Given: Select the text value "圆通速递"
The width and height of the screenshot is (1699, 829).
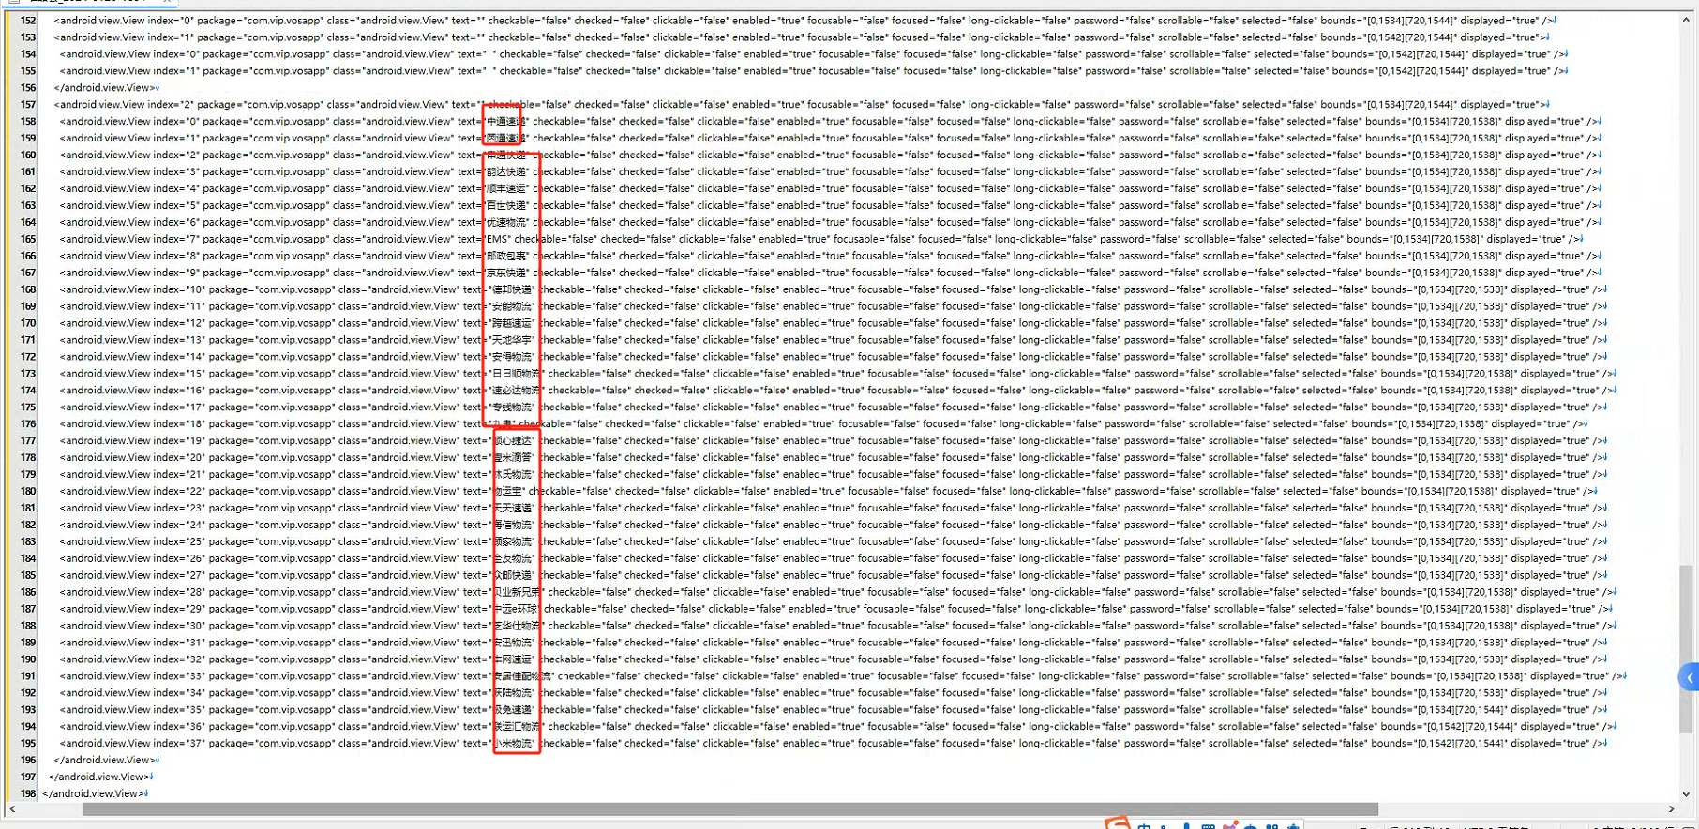Looking at the screenshot, I should [506, 138].
